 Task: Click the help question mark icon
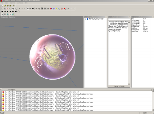point(14,6)
